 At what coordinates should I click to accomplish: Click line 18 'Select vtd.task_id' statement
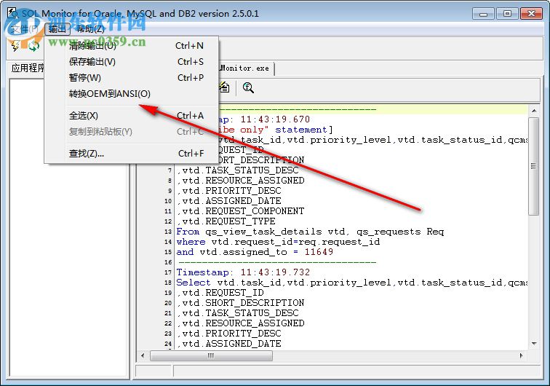click(x=352, y=283)
